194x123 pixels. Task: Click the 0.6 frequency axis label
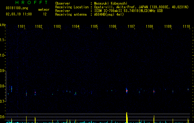click(x=2, y=117)
